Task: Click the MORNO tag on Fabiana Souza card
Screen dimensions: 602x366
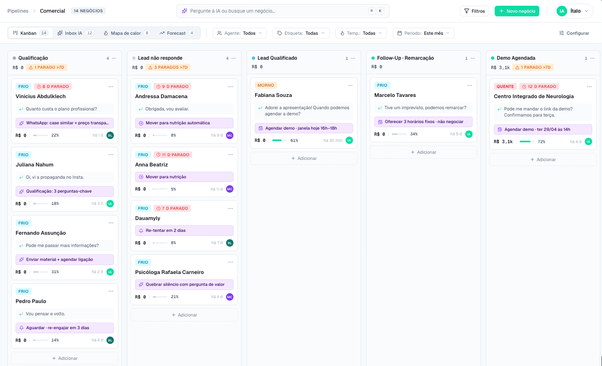Action: 266,85
